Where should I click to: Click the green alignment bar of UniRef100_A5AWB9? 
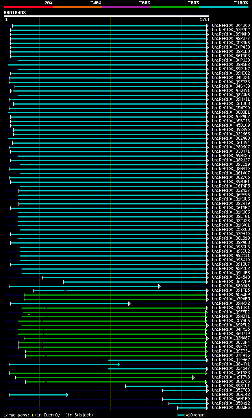pyautogui.click(x=116, y=295)
